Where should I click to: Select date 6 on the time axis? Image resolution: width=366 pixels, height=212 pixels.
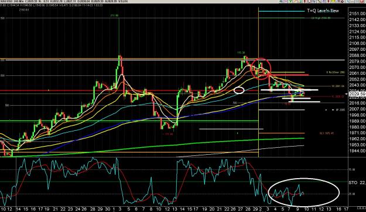pos(136,209)
